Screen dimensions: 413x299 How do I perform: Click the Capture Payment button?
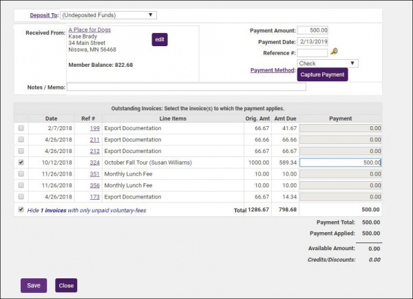[322, 74]
